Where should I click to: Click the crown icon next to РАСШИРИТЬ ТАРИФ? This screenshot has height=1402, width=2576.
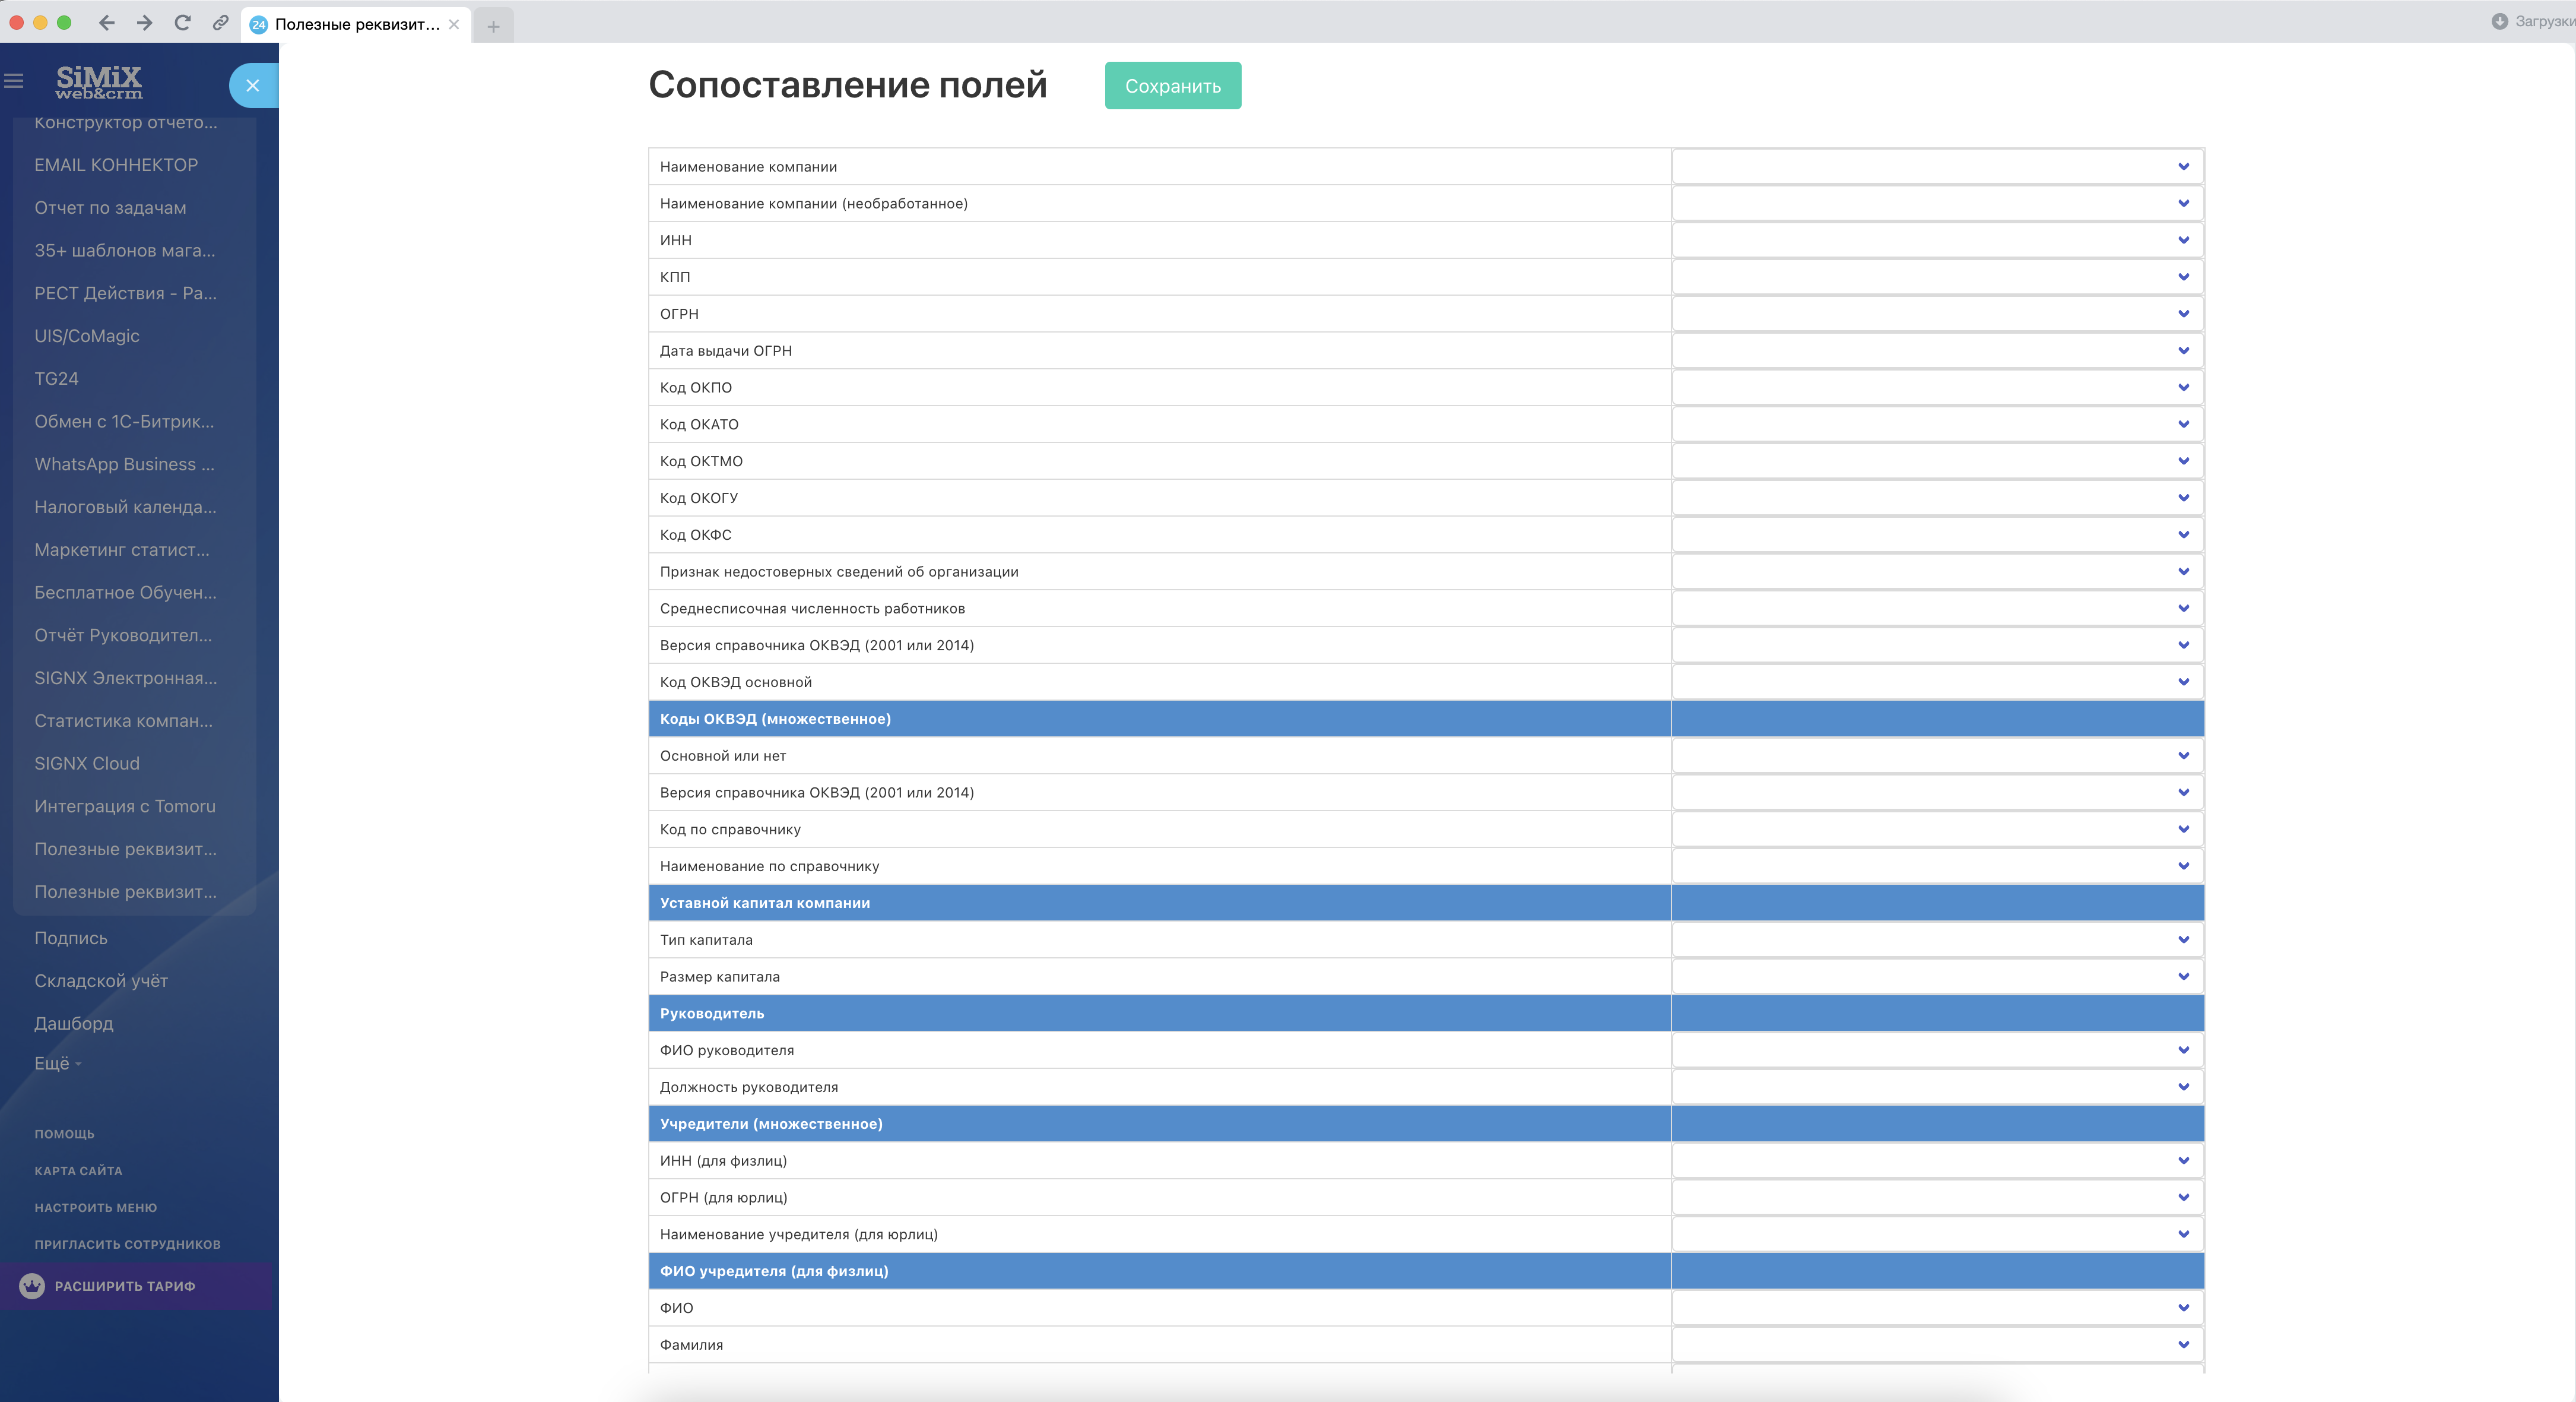coord(32,1286)
